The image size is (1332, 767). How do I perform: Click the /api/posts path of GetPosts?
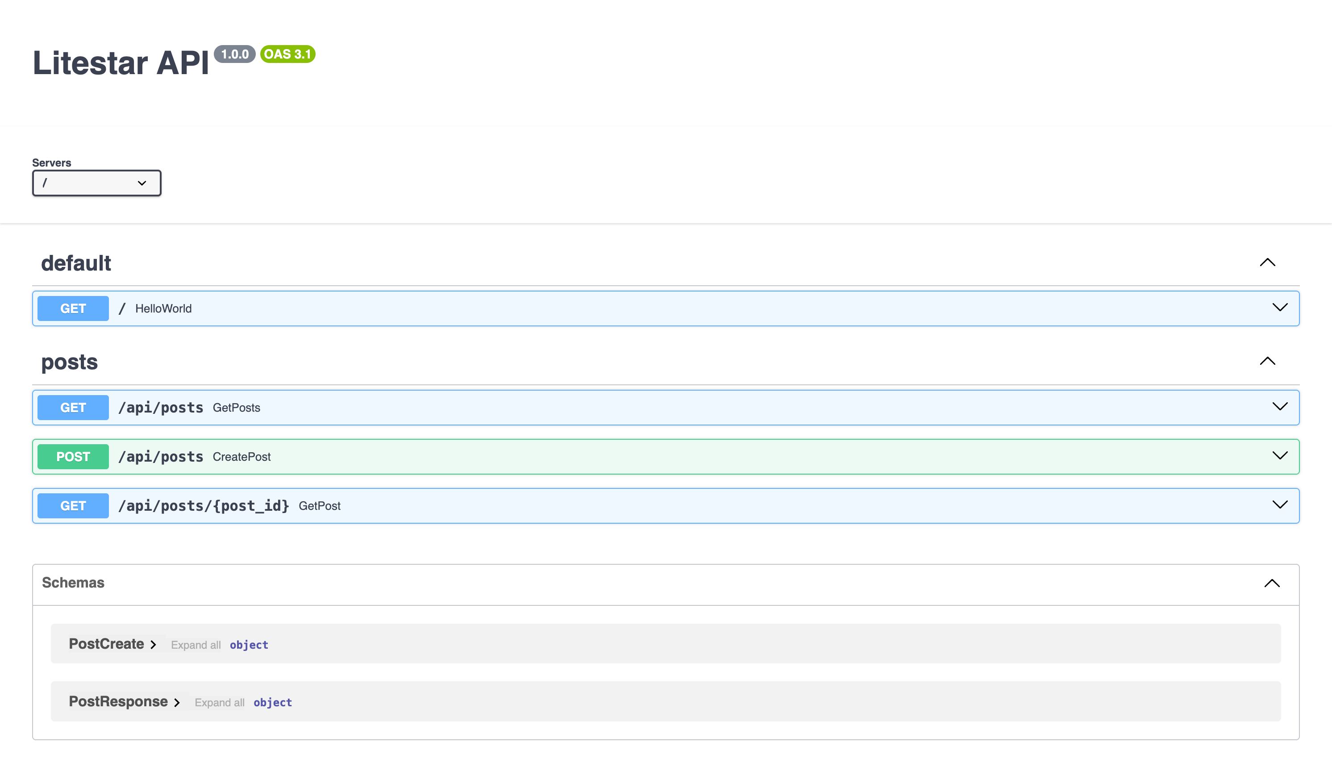(x=161, y=408)
